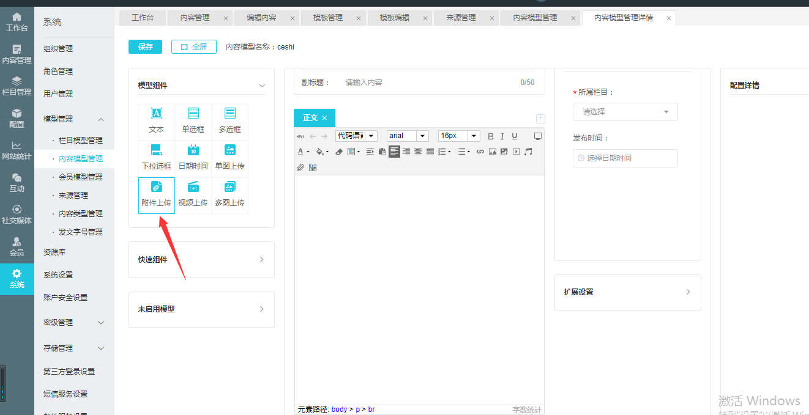Click the insert music icon in editor
The image size is (809, 415).
(528, 152)
